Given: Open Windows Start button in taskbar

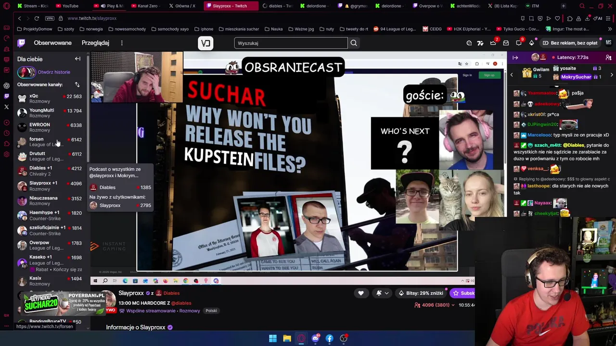Looking at the screenshot, I should [273, 338].
